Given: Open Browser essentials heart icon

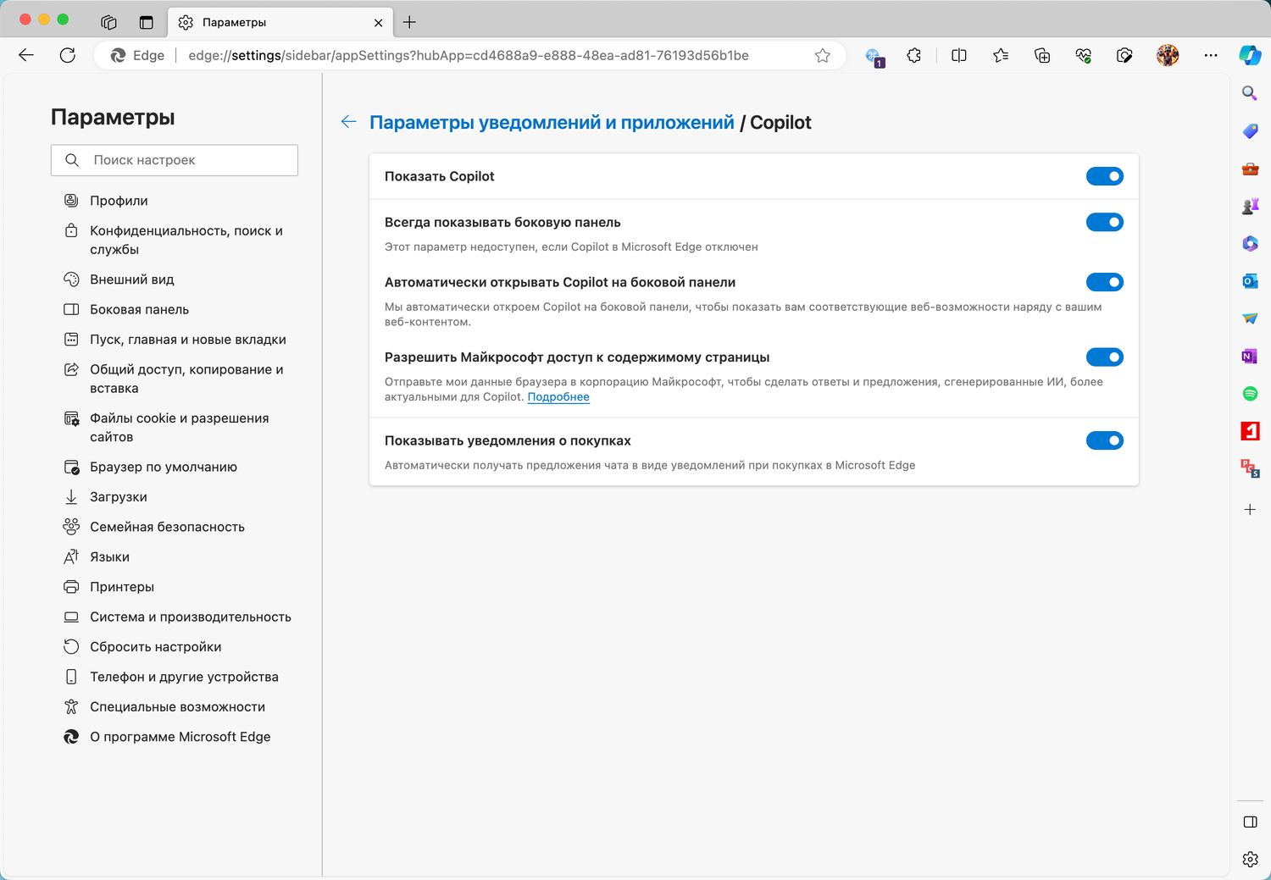Looking at the screenshot, I should (1084, 55).
